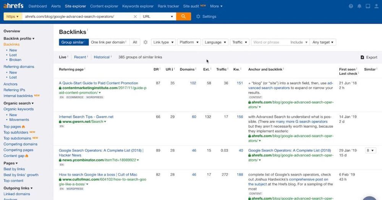Click the table settings gear beside All

pyautogui.click(x=146, y=42)
